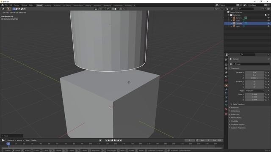Collapse the Collection tree item
The height and width of the screenshot is (152, 271).
[x=228, y=15]
